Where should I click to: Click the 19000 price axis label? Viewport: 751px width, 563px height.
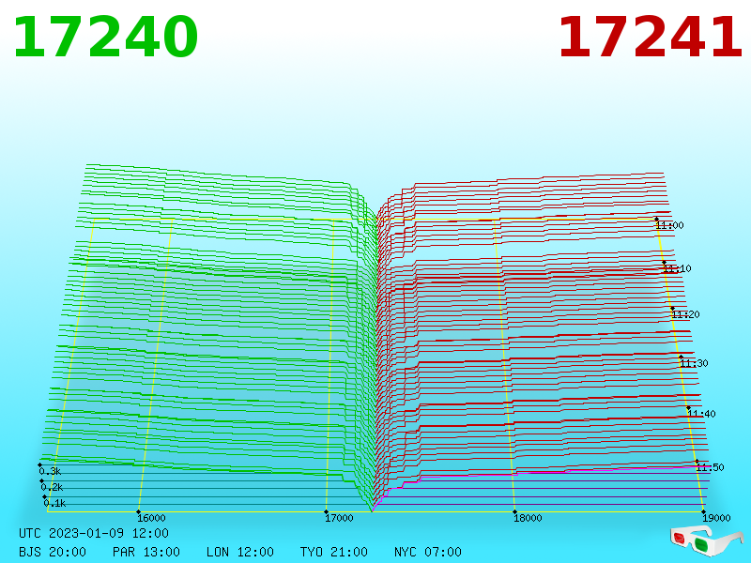(716, 518)
